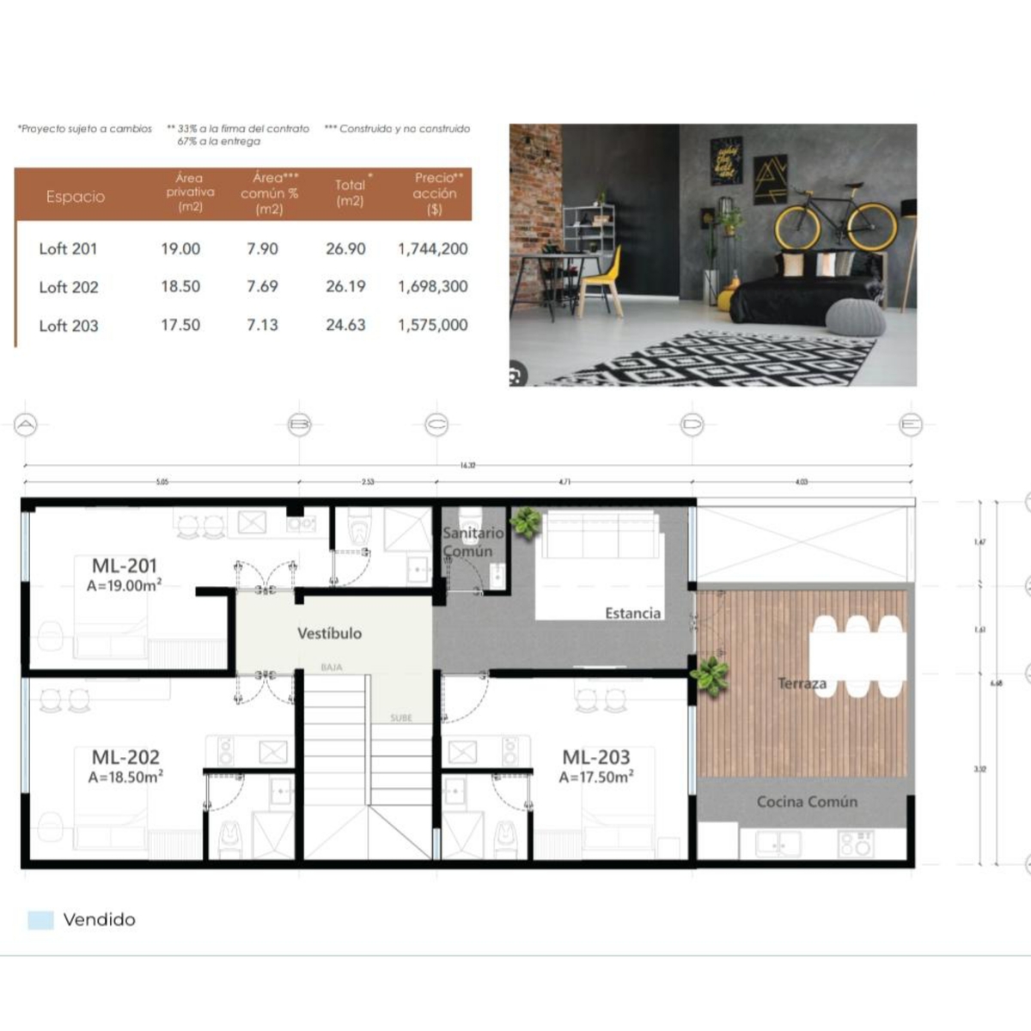Click the grid axis marker A
Viewport: 1031px width, 1031px height.
click(x=26, y=424)
